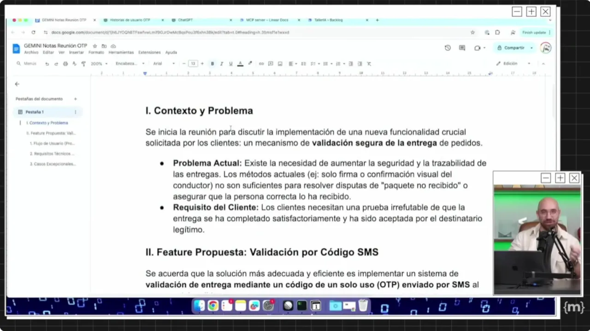Image resolution: width=590 pixels, height=331 pixels.
Task: Click the Compartir share button
Action: point(511,48)
